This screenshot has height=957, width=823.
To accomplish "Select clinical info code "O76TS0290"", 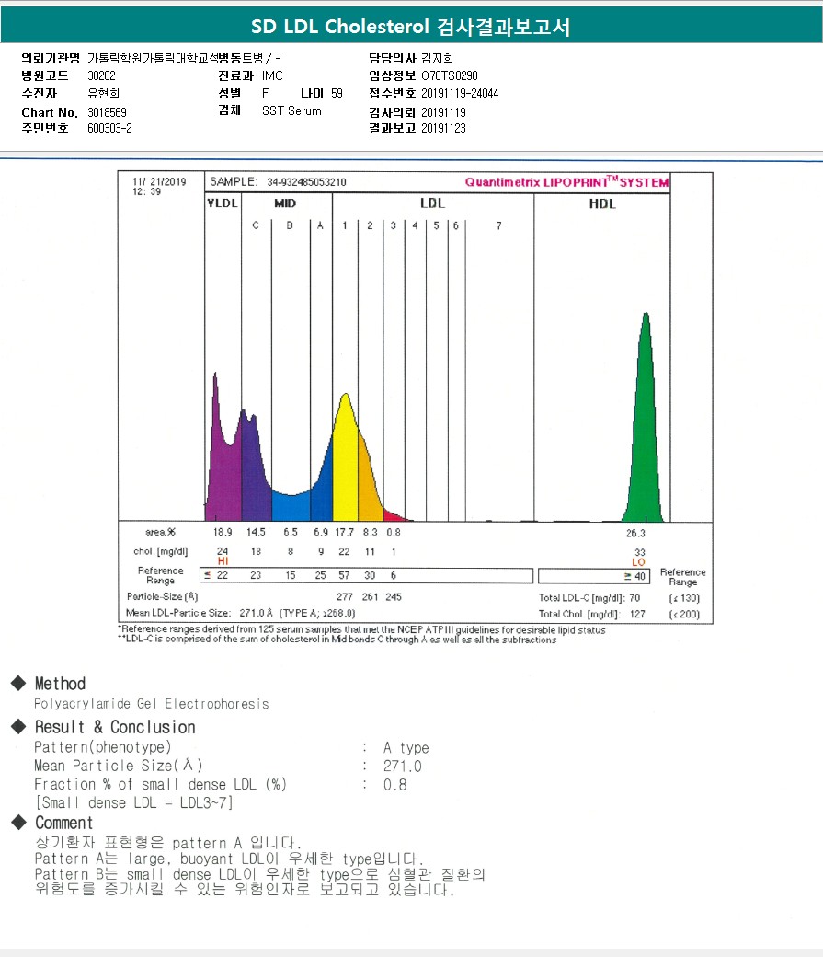I will (x=450, y=75).
